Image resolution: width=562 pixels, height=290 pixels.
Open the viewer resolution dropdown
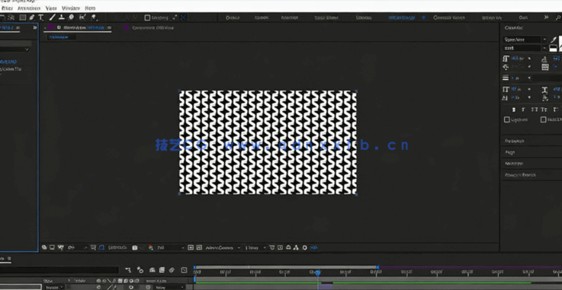click(x=170, y=247)
